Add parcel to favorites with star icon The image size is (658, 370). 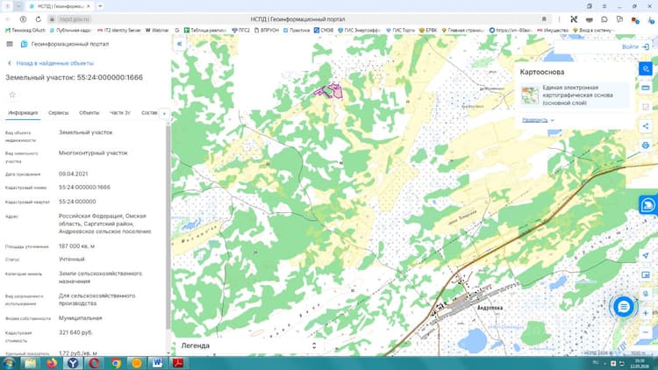click(12, 95)
